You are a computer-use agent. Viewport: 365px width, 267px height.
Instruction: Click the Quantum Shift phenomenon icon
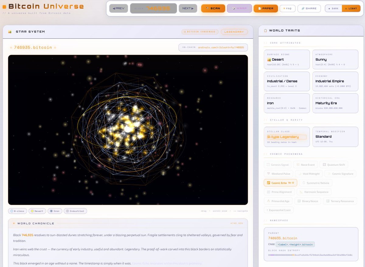point(324,165)
